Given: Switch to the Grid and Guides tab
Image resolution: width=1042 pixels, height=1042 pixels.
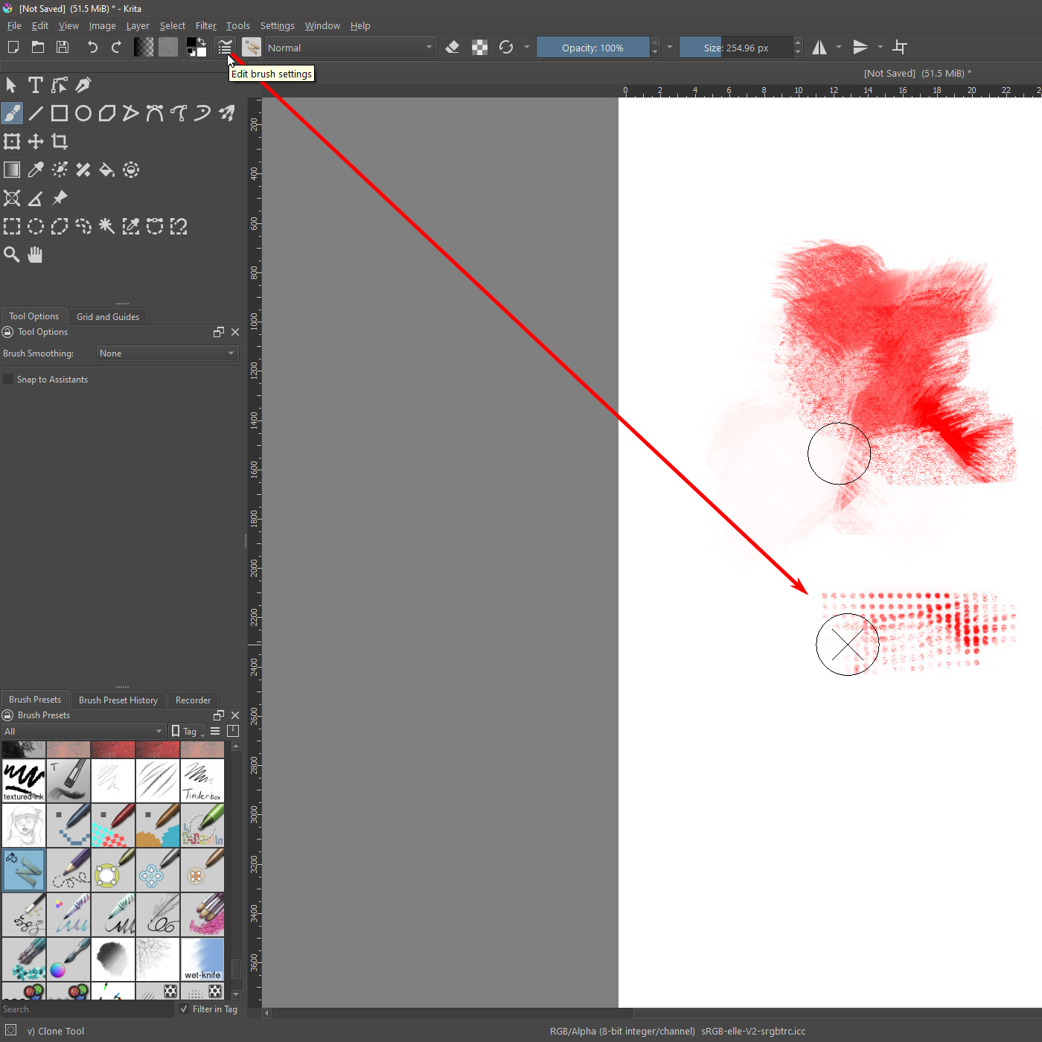Looking at the screenshot, I should click(108, 317).
